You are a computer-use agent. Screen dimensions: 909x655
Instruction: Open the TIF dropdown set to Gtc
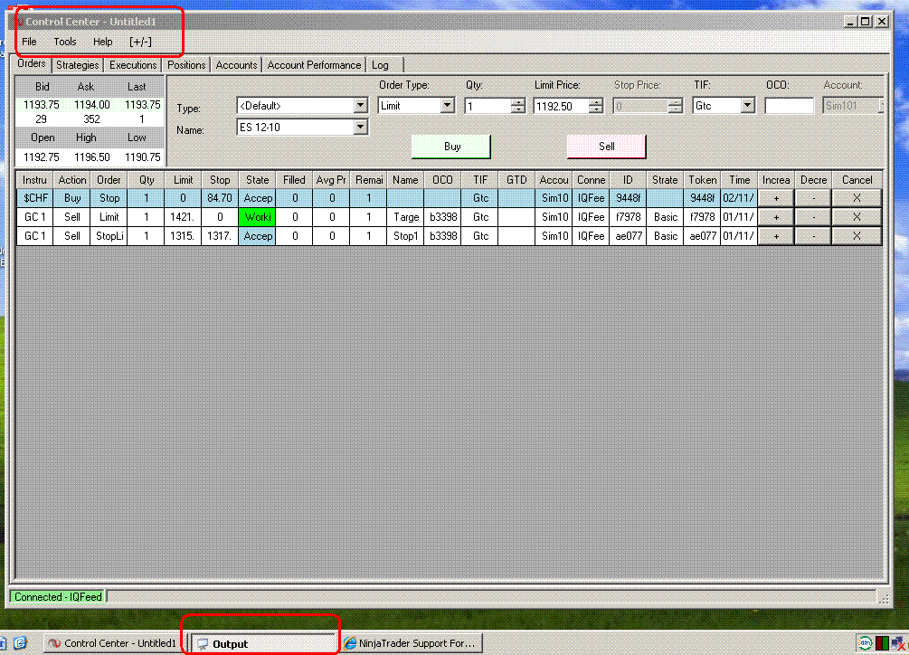point(747,106)
